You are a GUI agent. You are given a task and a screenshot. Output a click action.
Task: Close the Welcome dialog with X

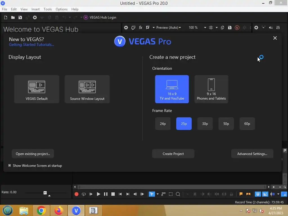point(275,38)
